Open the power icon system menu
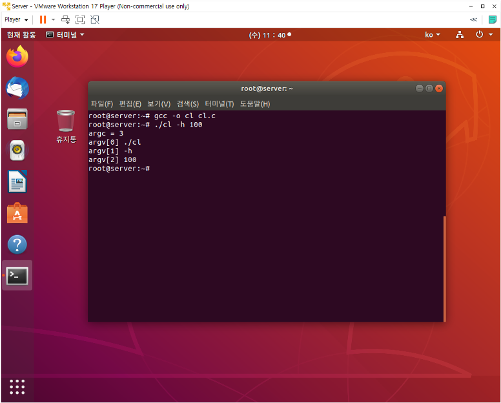Screen dimensions: 501x403 point(479,34)
